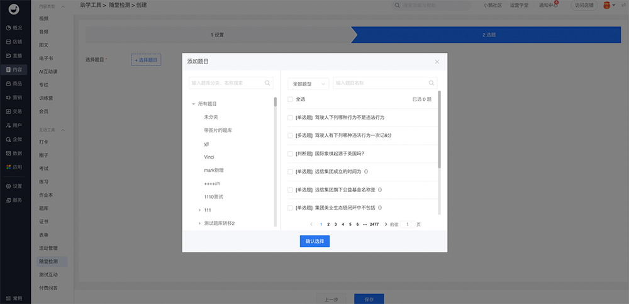This screenshot has width=629, height=304.
Task: Collapse the 所有题目 tree node
Action: click(194, 104)
